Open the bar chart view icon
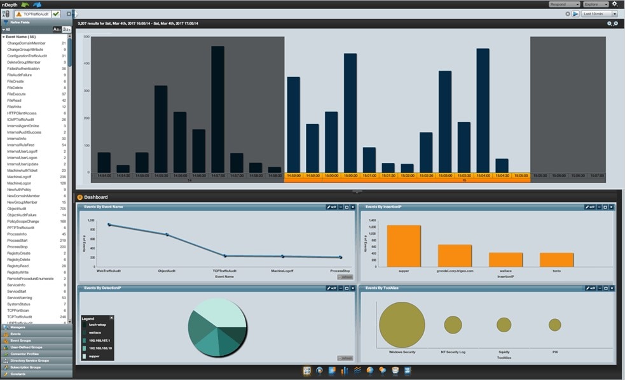 point(345,370)
